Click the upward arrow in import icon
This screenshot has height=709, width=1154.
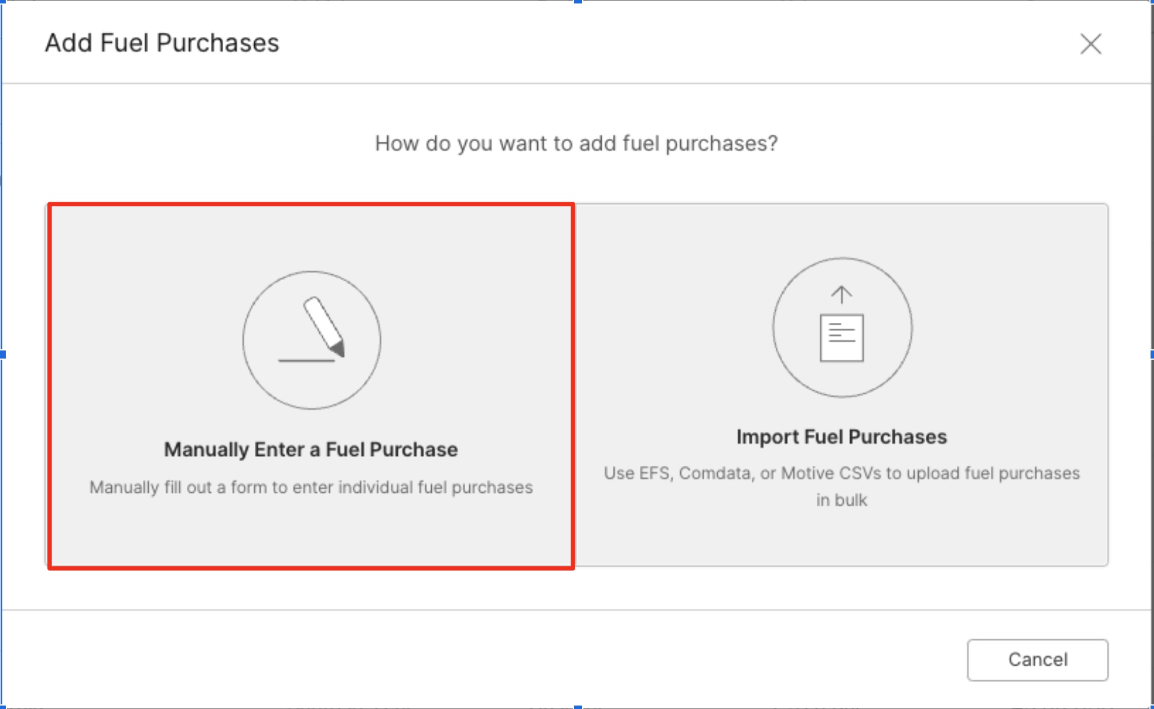click(x=842, y=295)
